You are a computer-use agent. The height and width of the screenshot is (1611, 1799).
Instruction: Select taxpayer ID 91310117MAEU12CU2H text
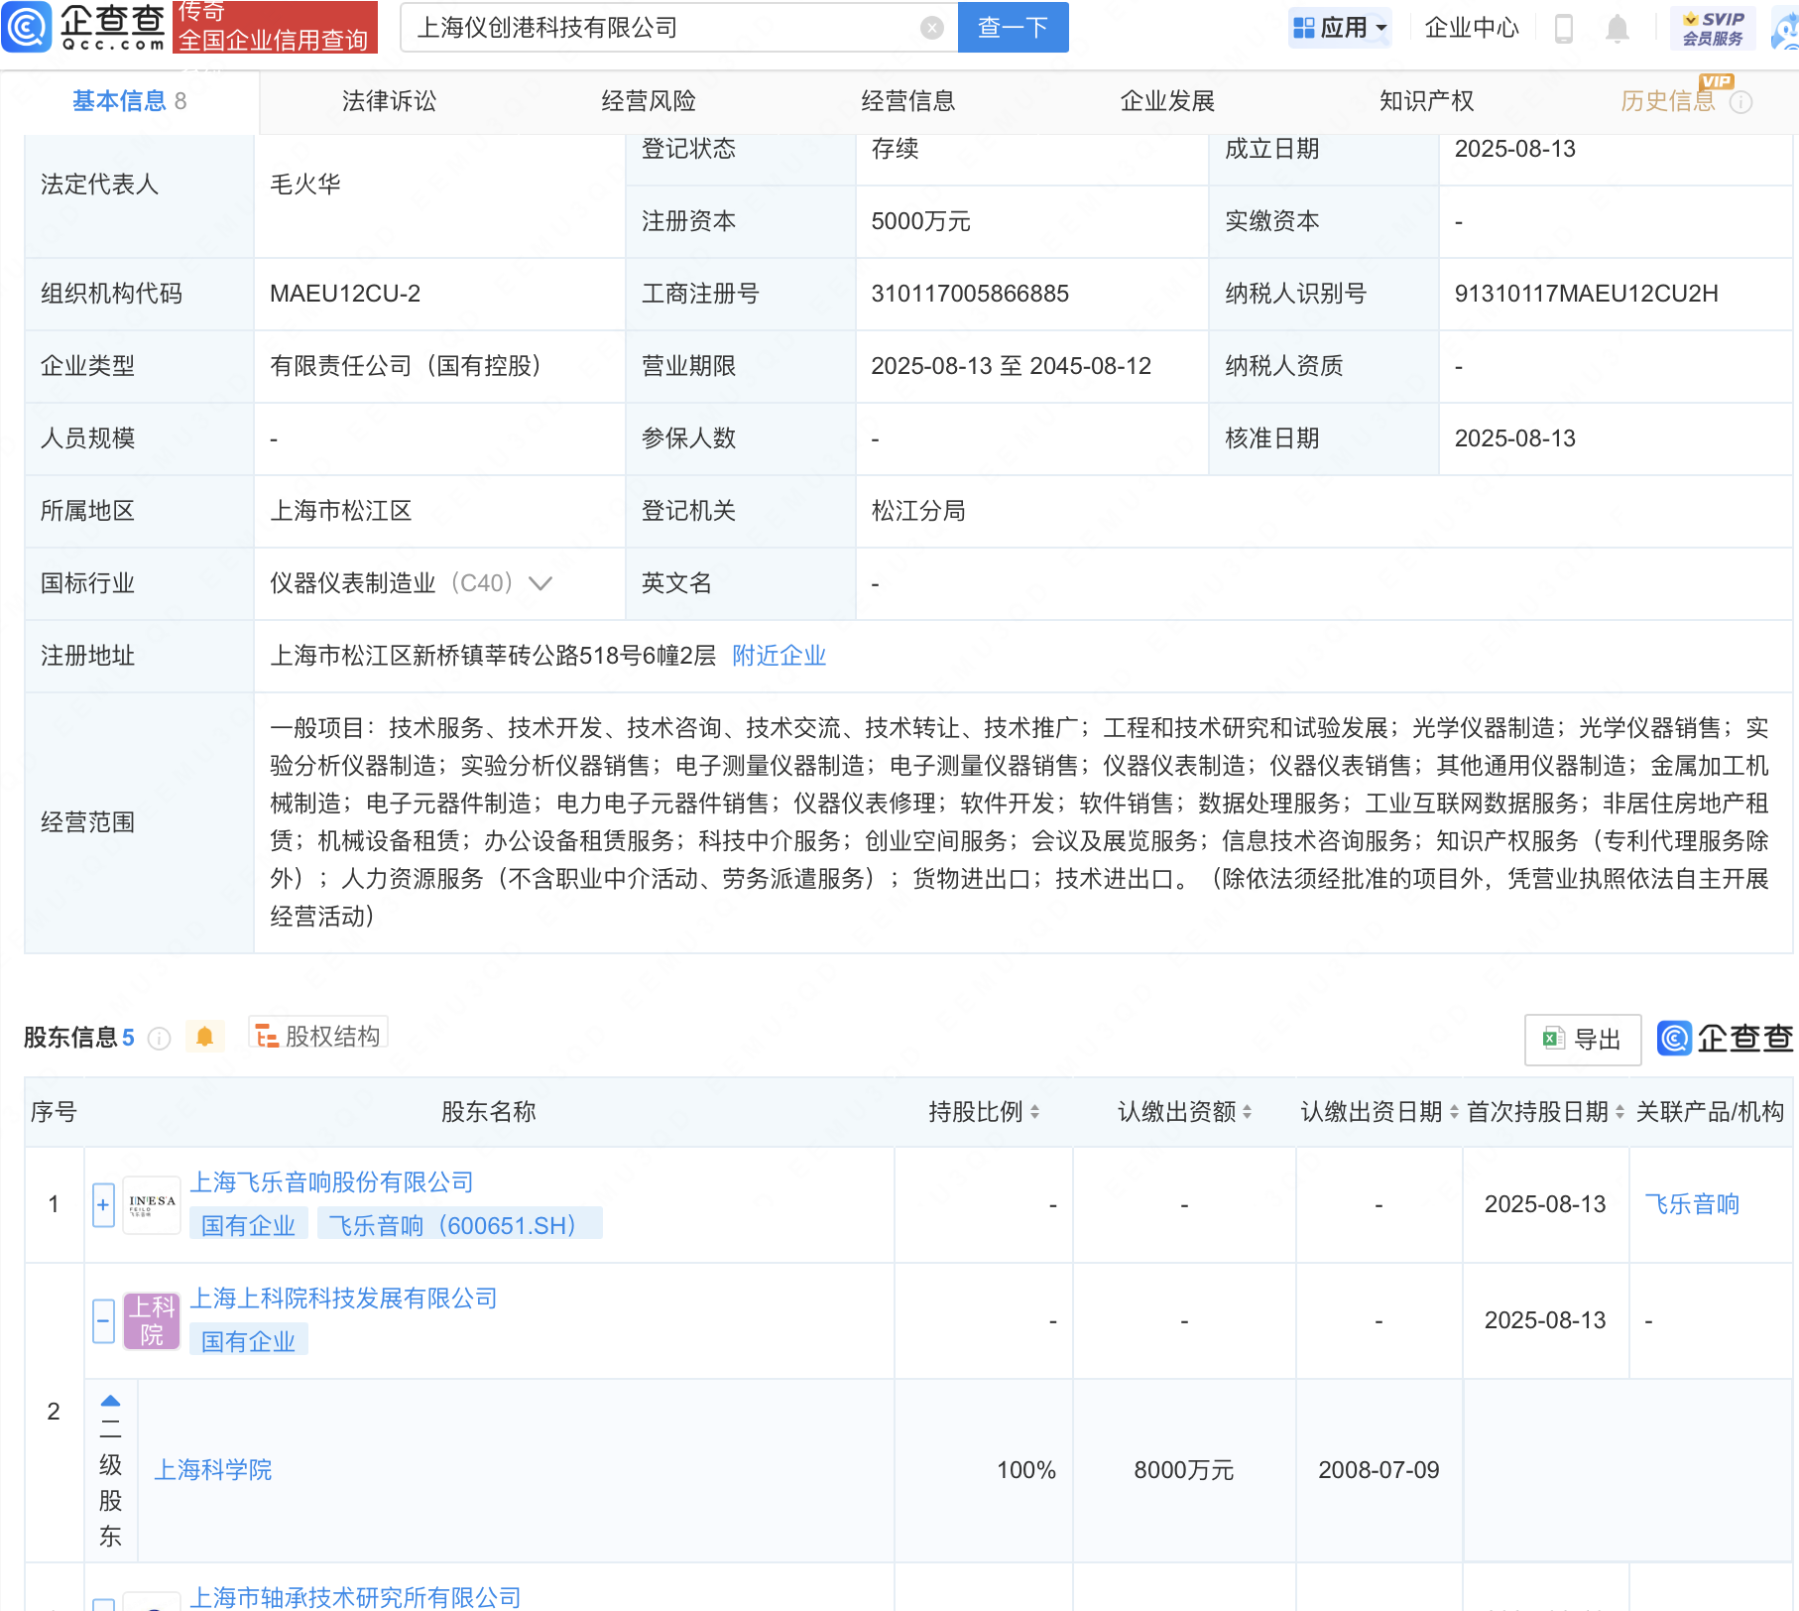point(1586,294)
